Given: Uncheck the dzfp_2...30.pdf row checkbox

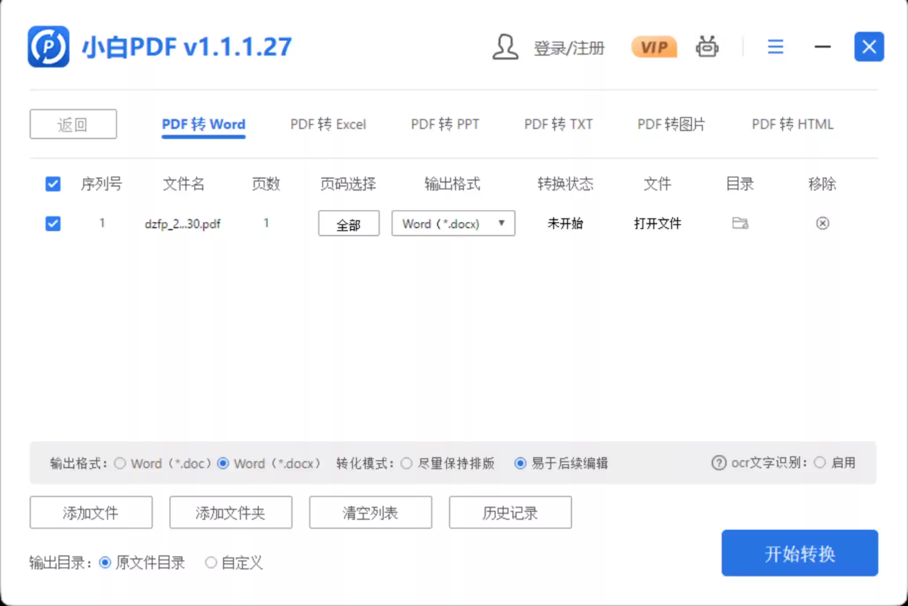Looking at the screenshot, I should click(53, 223).
